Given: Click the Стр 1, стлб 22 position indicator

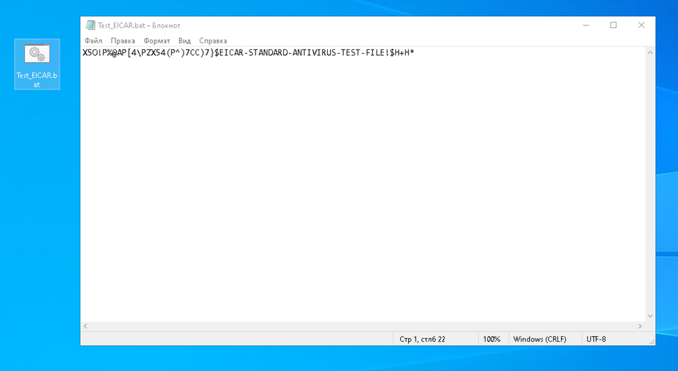Looking at the screenshot, I should (x=423, y=339).
